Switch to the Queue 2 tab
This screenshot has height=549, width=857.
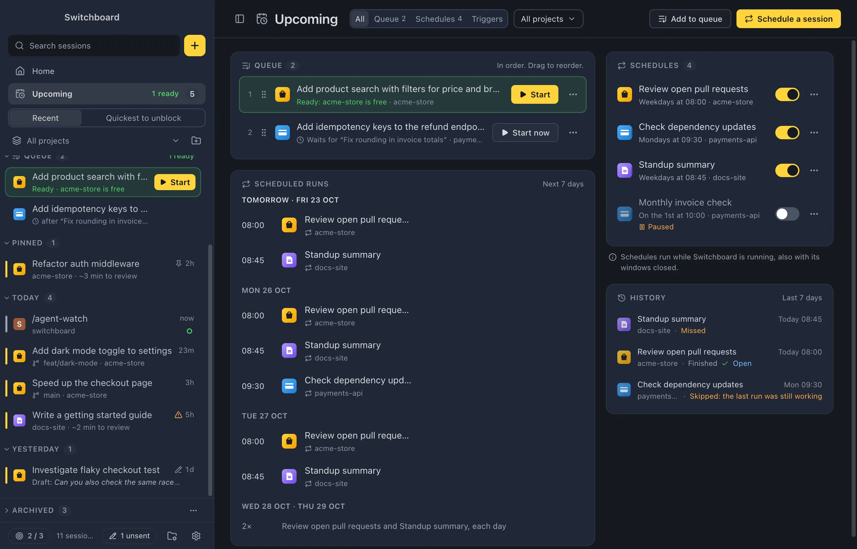tap(390, 19)
